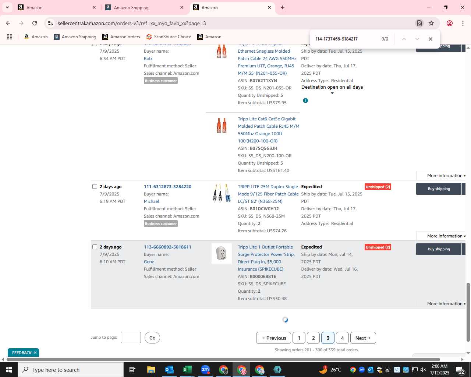471x377 pixels.
Task: Open the Windows Start menu
Action: [x=9, y=370]
